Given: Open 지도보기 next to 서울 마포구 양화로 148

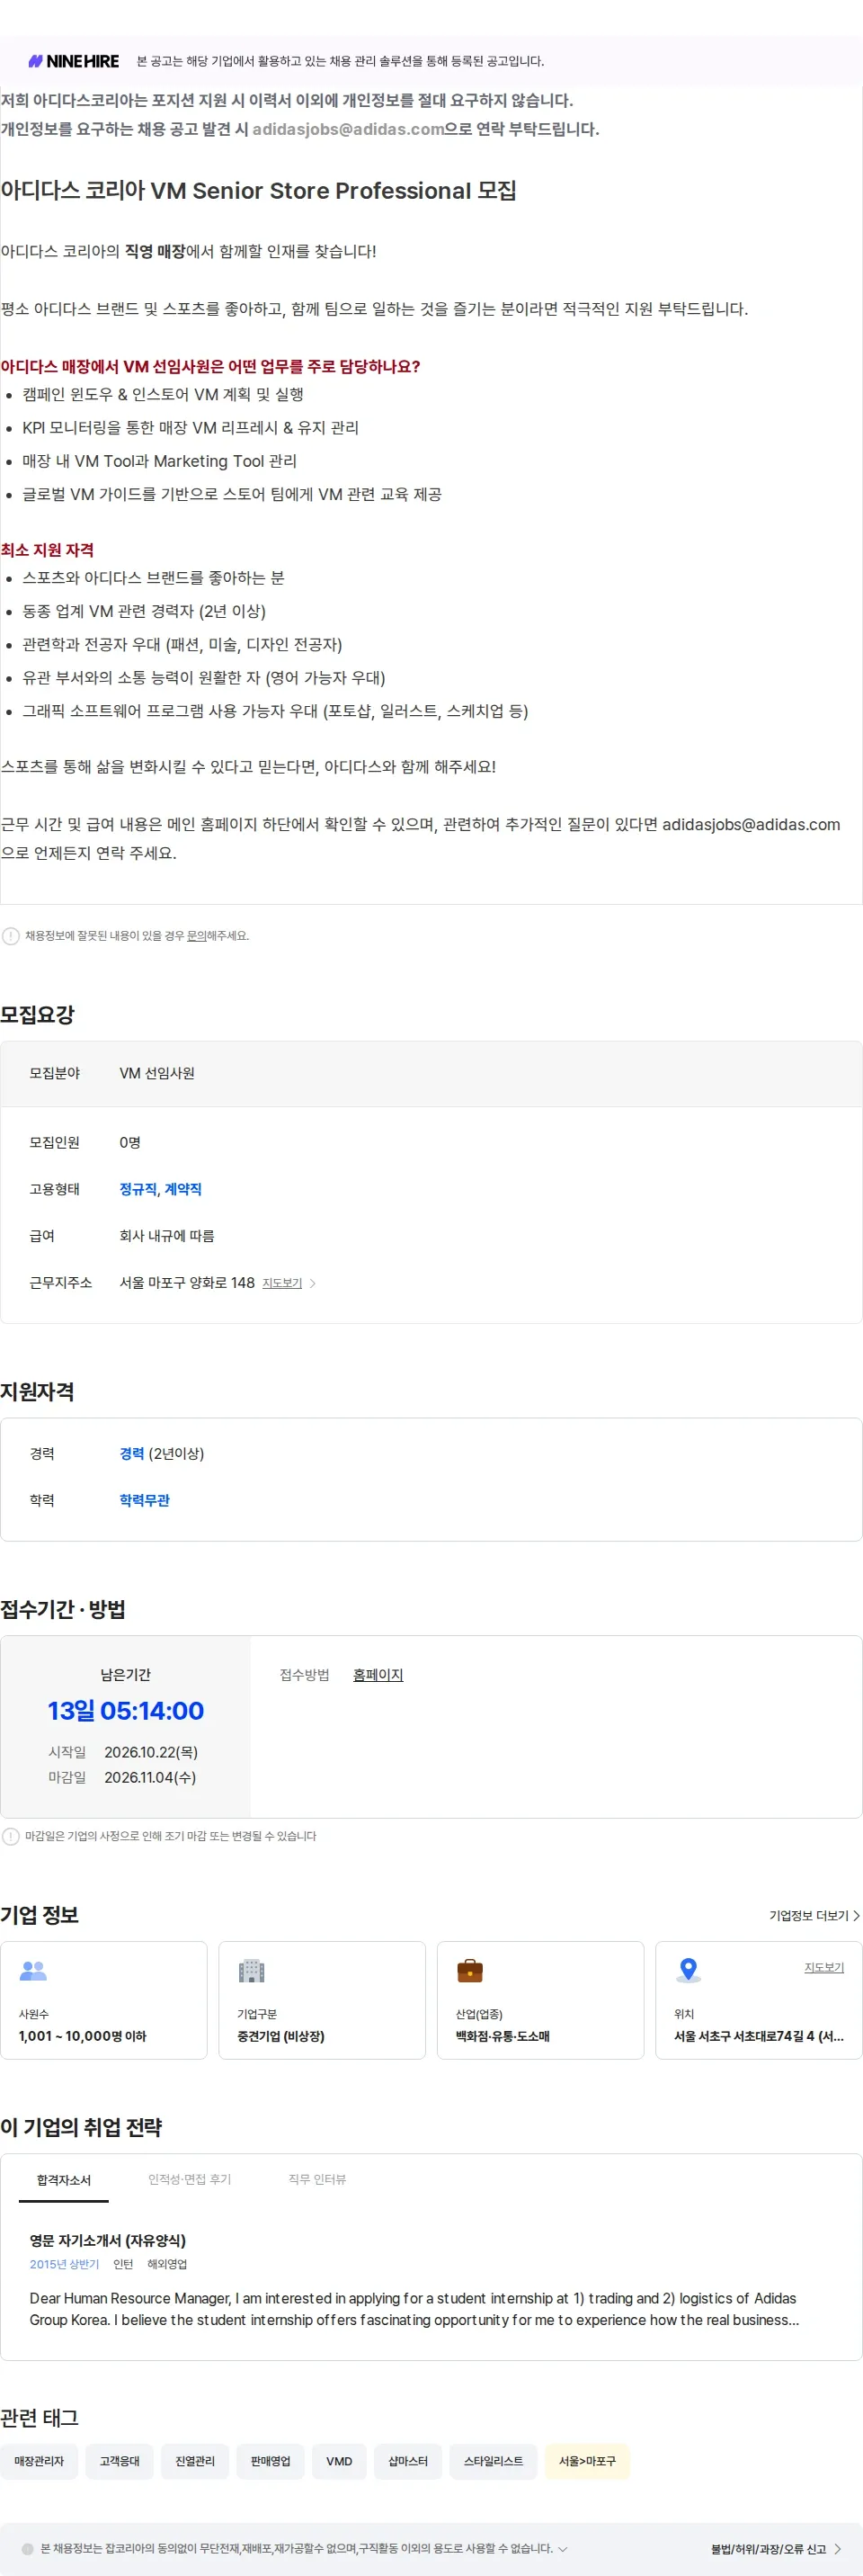Looking at the screenshot, I should point(282,1283).
